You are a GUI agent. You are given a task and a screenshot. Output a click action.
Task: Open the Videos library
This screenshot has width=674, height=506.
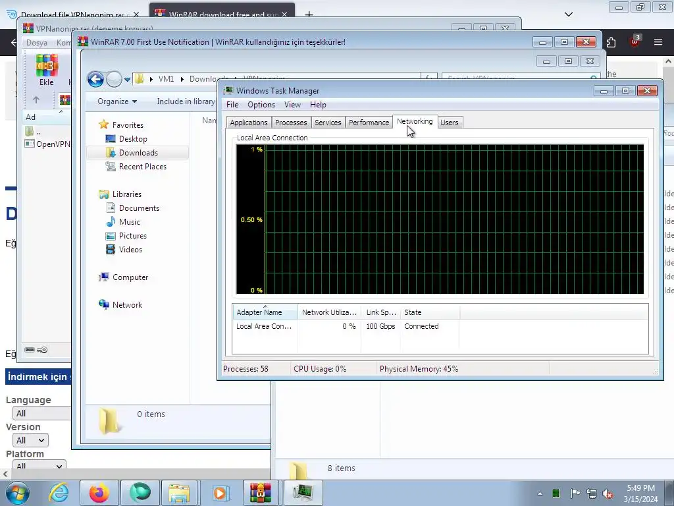click(130, 250)
